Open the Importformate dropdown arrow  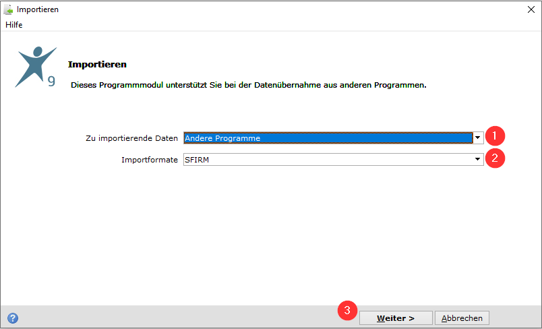[478, 159]
